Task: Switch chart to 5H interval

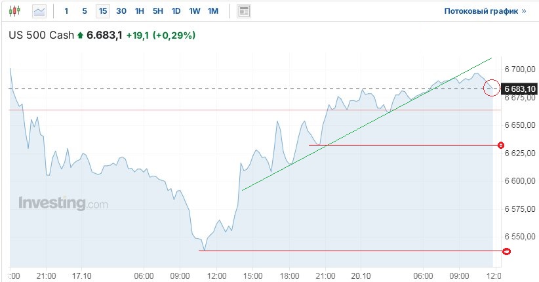Action: coord(158,11)
